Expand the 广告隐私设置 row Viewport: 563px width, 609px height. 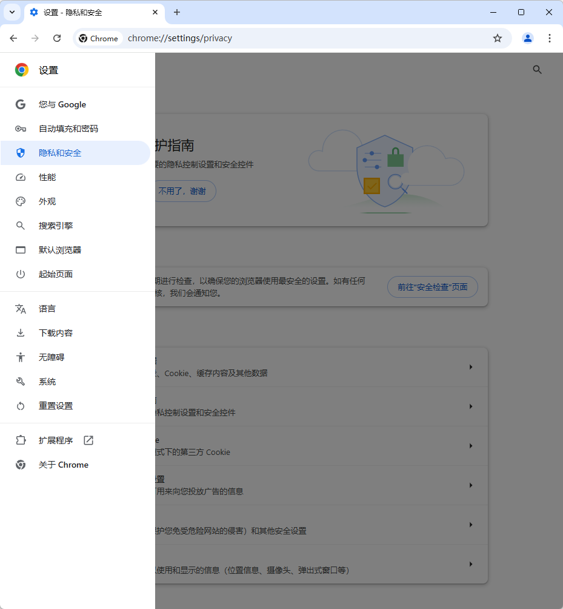coord(471,485)
